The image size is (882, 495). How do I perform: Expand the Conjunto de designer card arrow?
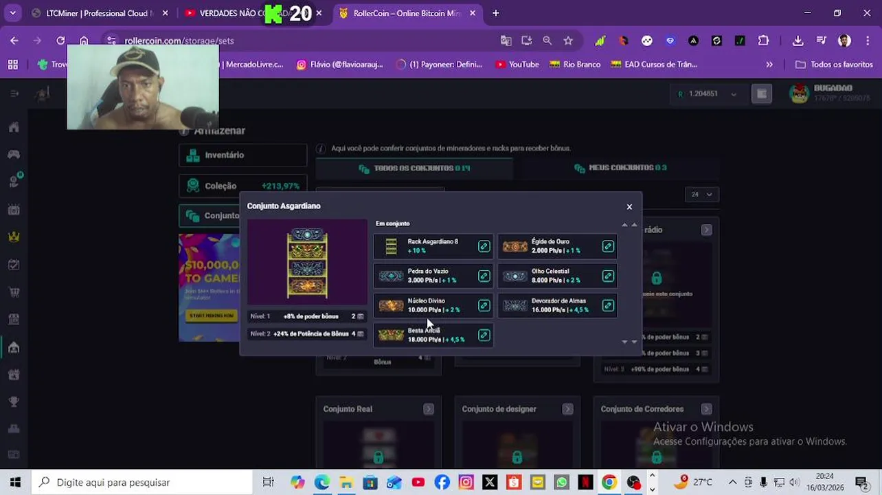coord(567,409)
